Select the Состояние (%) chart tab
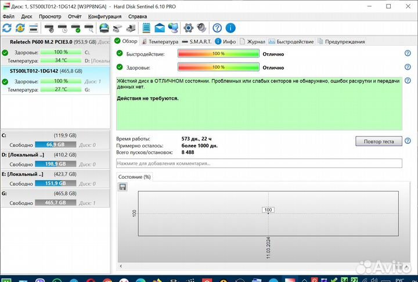This screenshot has width=418, height=282. click(134, 177)
